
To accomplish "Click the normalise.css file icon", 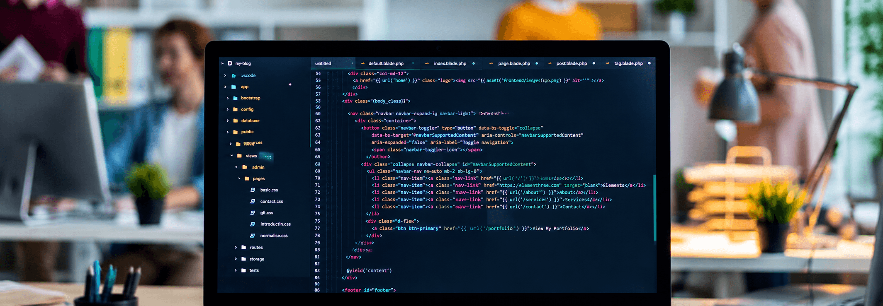I will [x=253, y=236].
